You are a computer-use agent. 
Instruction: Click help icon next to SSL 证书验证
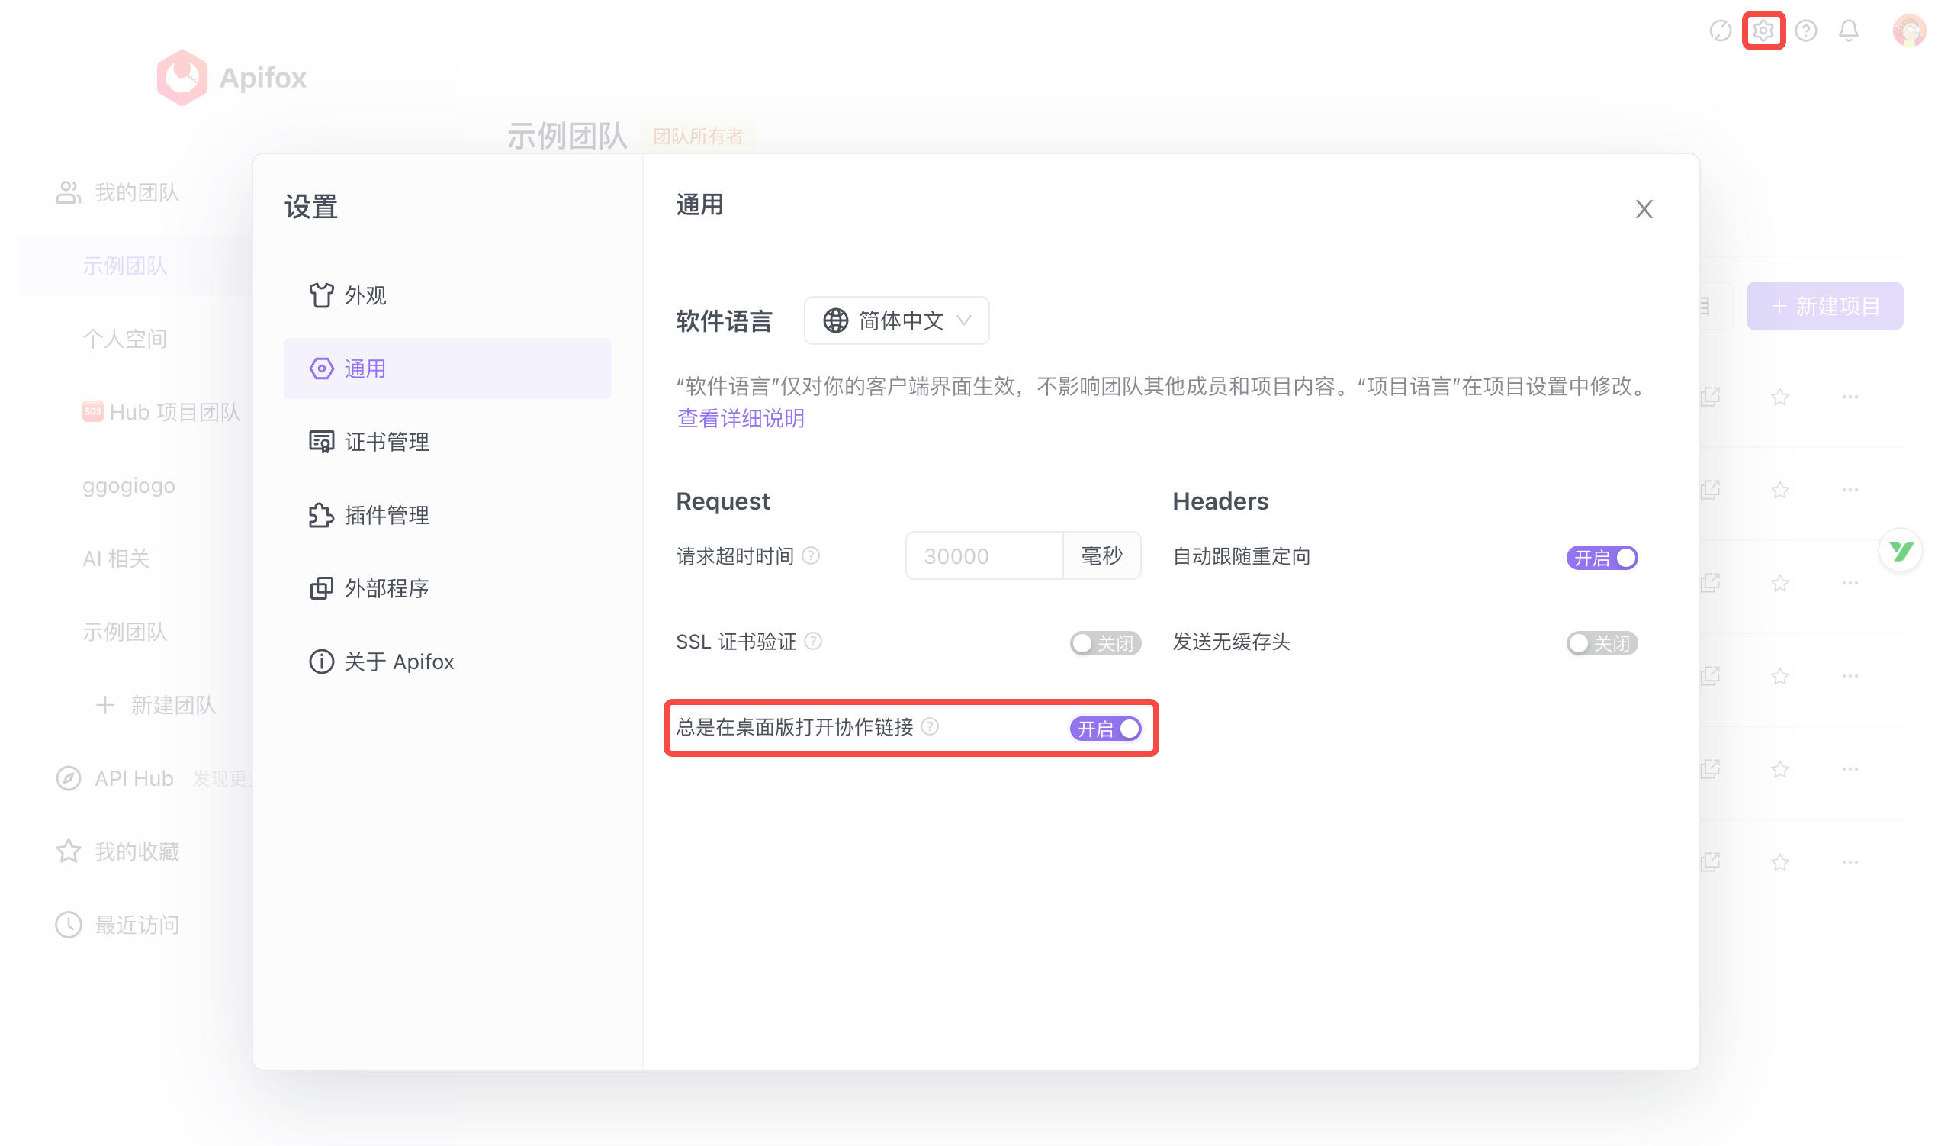(x=813, y=641)
